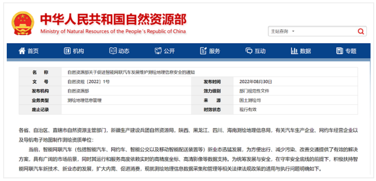Click the 中华人民共和国自然资源部 site title
Viewport: 376px width, 181px height.
point(113,20)
